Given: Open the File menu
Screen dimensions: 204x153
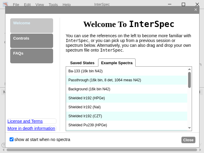Looking at the screenshot, I should 16,5.
